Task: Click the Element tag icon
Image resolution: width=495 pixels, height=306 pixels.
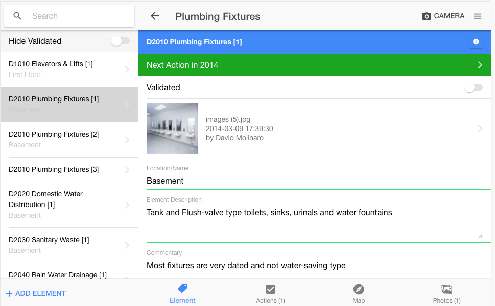Action: pos(182,289)
